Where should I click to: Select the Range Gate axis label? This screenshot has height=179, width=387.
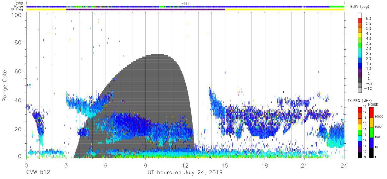point(5,86)
